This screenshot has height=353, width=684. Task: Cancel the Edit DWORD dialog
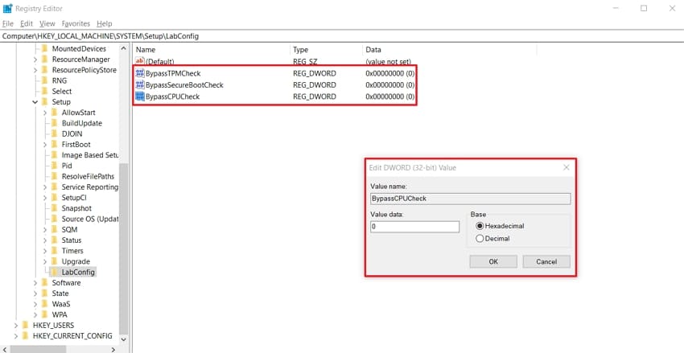pyautogui.click(x=546, y=262)
